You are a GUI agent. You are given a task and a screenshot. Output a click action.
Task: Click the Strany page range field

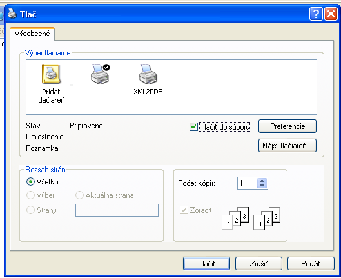point(117,210)
